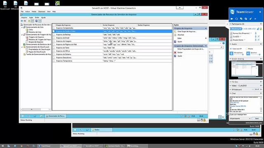Select the Phone radio button
Screen dimensions: 264x148
[x=246, y=49]
